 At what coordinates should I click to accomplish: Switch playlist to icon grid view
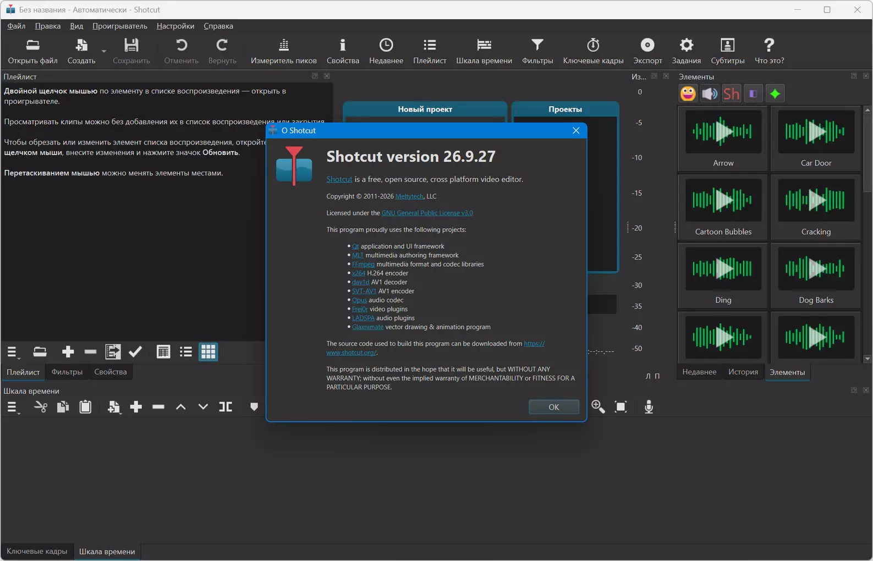pos(208,352)
